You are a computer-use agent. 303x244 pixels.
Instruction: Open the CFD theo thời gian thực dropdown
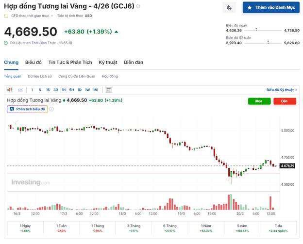tap(32, 16)
